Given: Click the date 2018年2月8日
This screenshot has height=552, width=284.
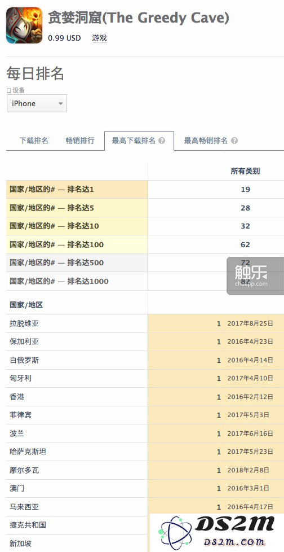Looking at the screenshot, I should (248, 470).
